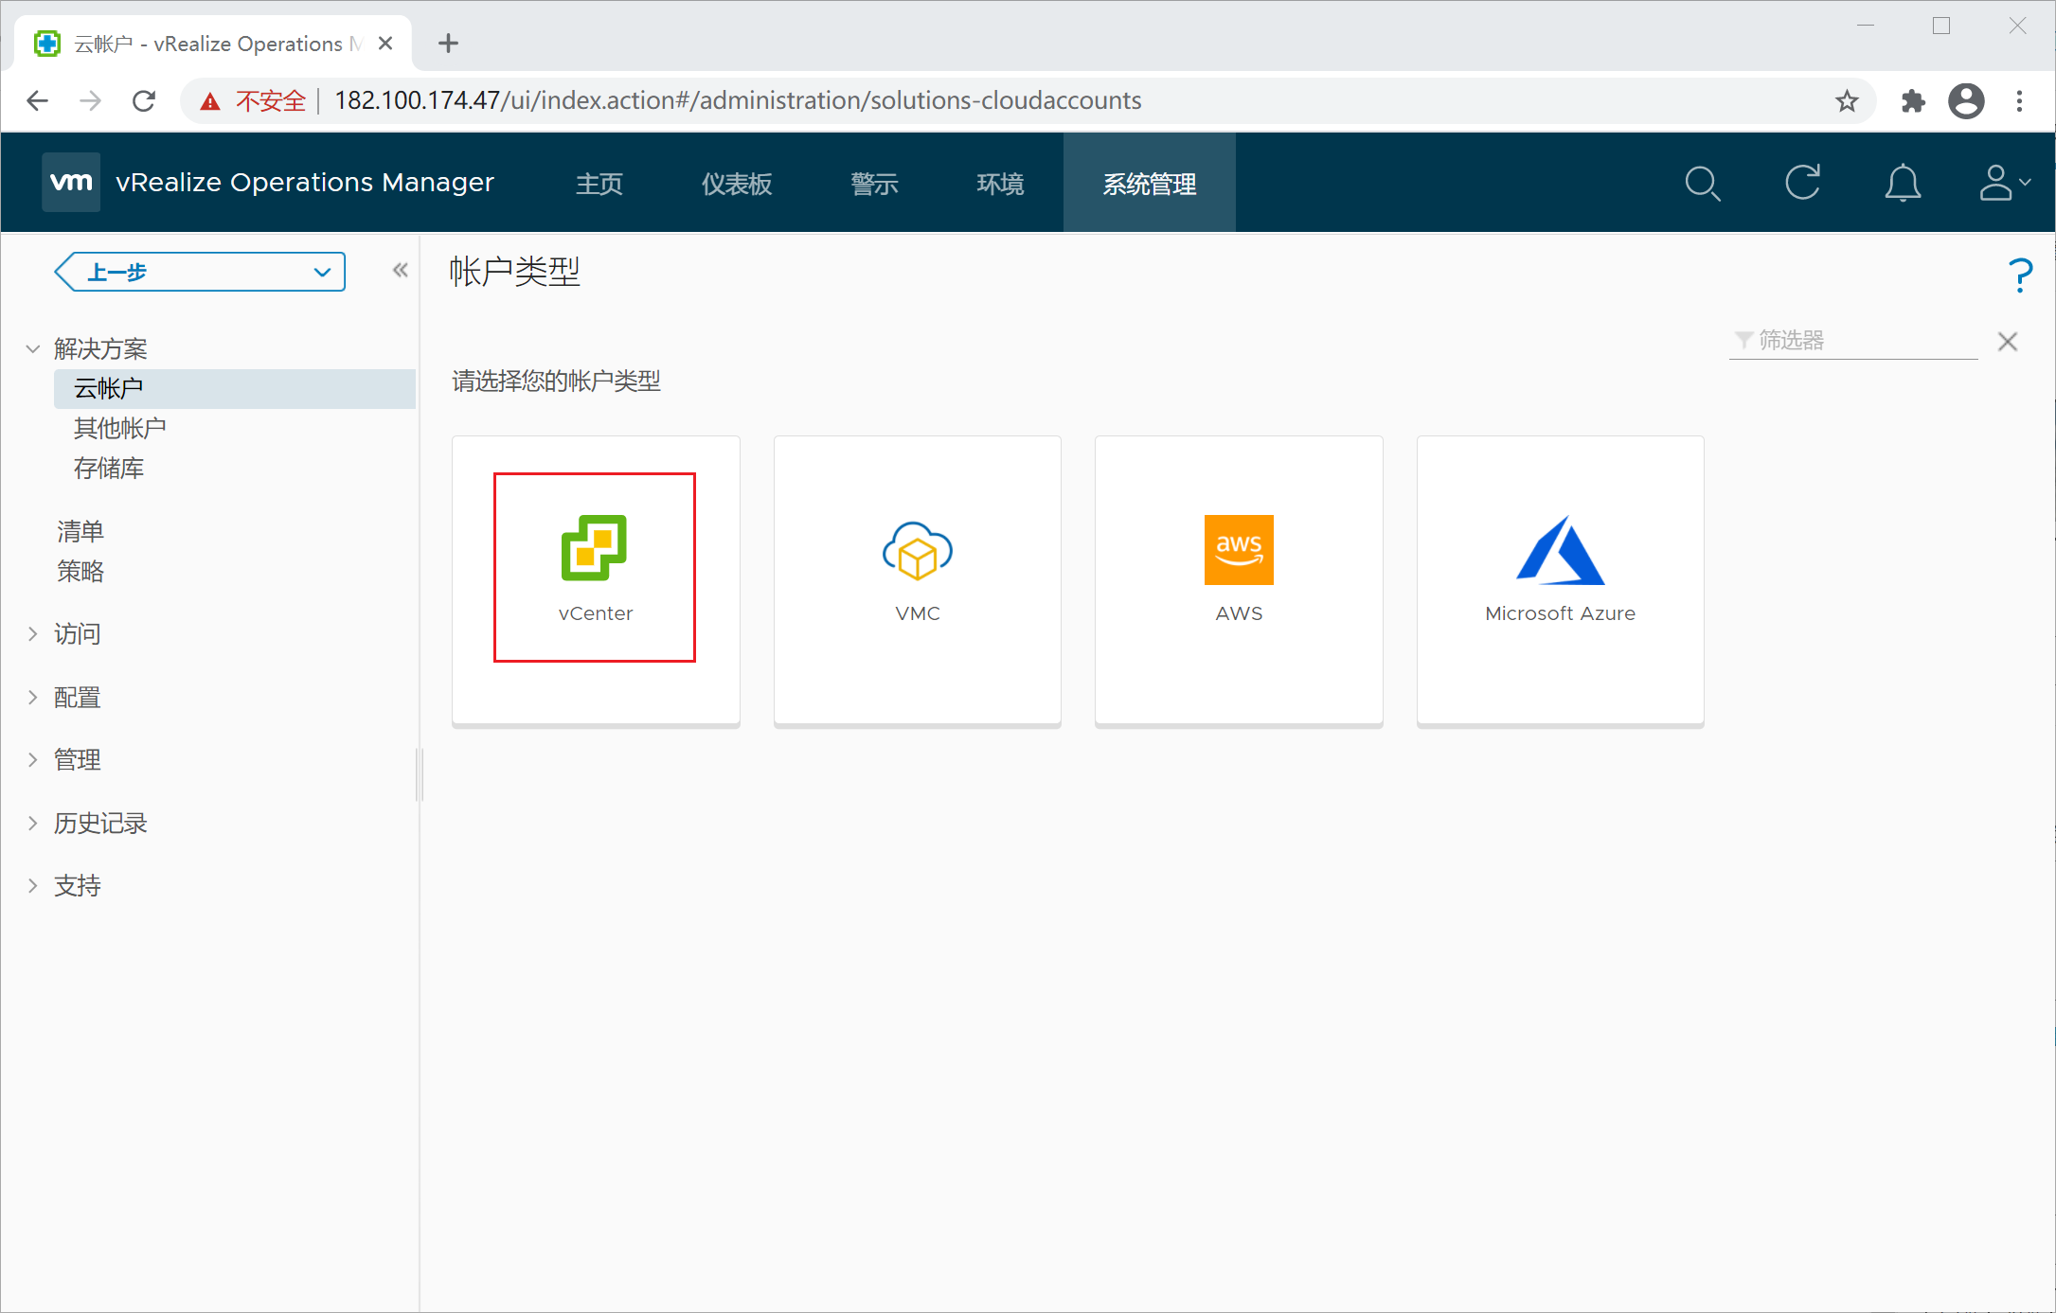The width and height of the screenshot is (2056, 1313).
Task: Clear the filter with the X button
Action: tap(2007, 342)
